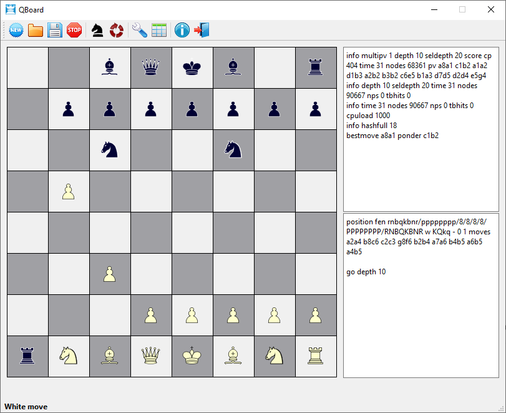Click the 'bestmove a8a1 ponder c1b2' line
The width and height of the screenshot is (506, 413).
point(392,136)
